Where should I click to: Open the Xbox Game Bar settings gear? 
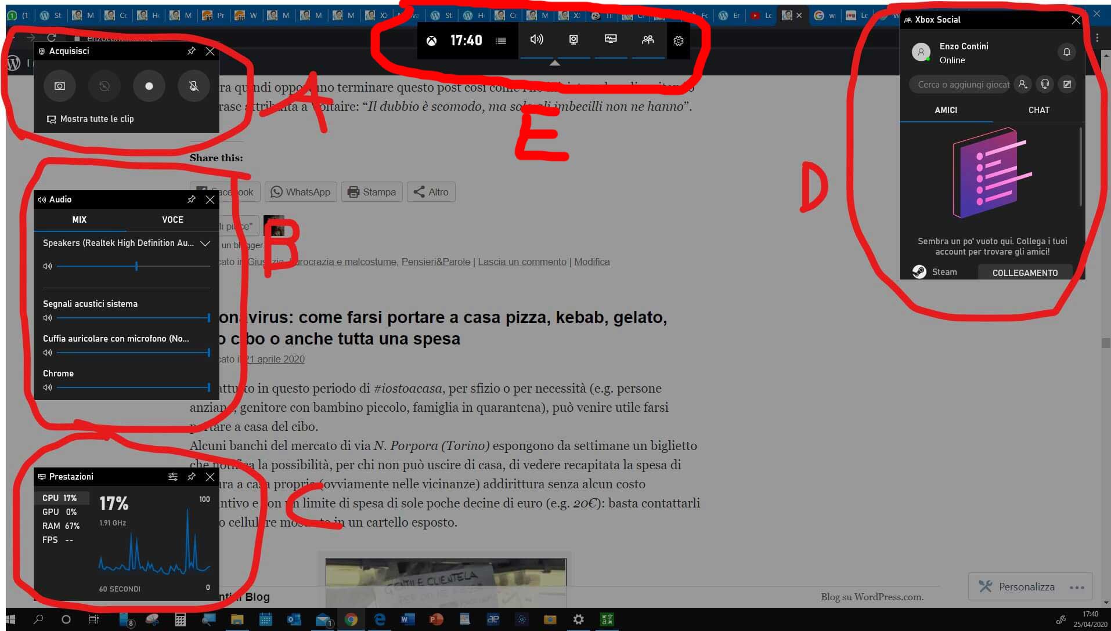click(x=678, y=41)
